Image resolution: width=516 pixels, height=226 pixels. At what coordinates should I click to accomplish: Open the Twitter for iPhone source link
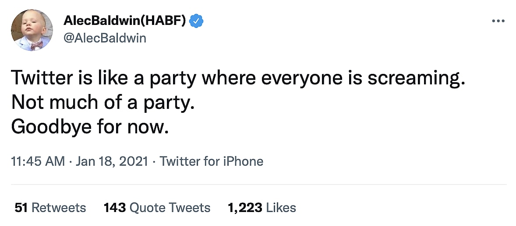pos(212,162)
